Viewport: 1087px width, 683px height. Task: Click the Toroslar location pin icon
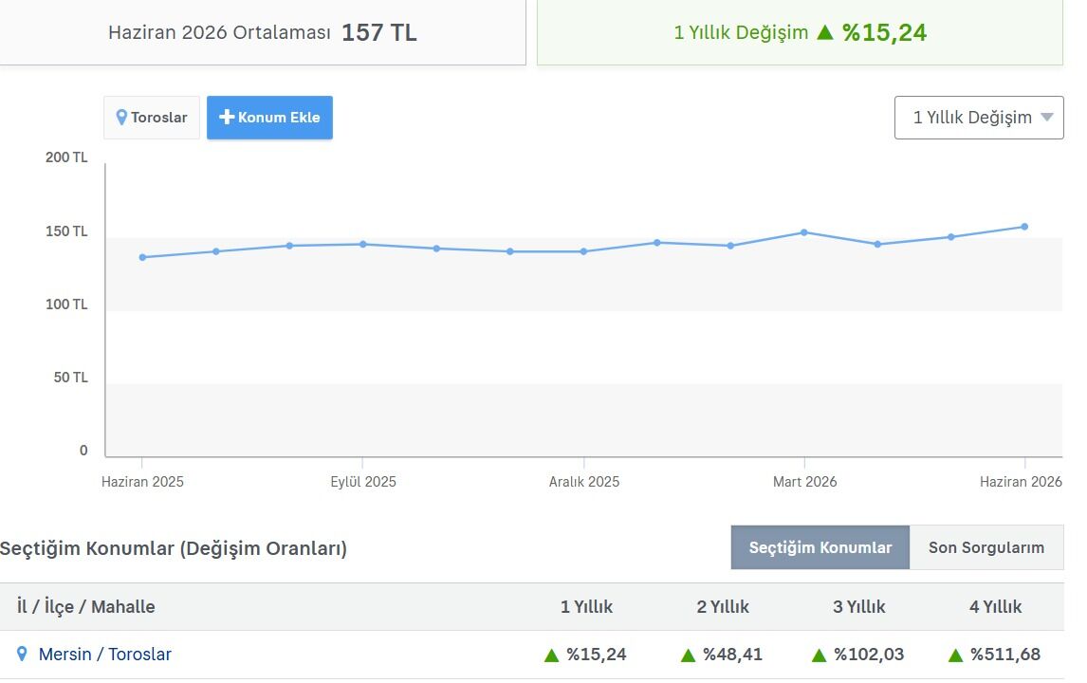point(121,118)
